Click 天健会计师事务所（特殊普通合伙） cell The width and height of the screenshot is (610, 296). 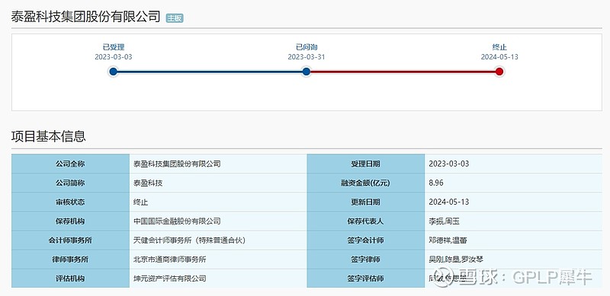pos(218,240)
